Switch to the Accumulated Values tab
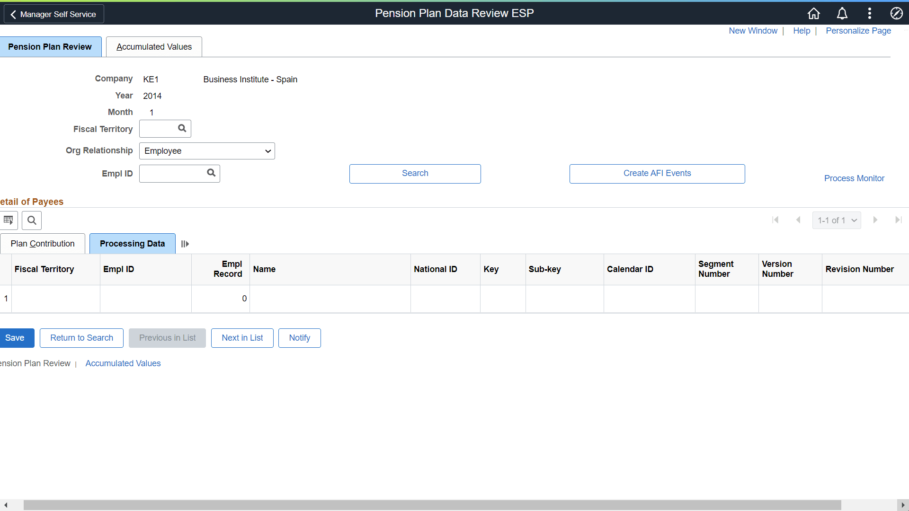Viewport: 909px width, 511px height. pos(153,46)
